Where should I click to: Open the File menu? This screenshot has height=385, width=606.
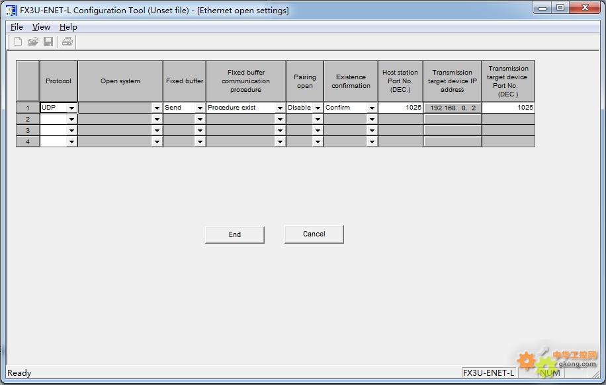(x=17, y=27)
